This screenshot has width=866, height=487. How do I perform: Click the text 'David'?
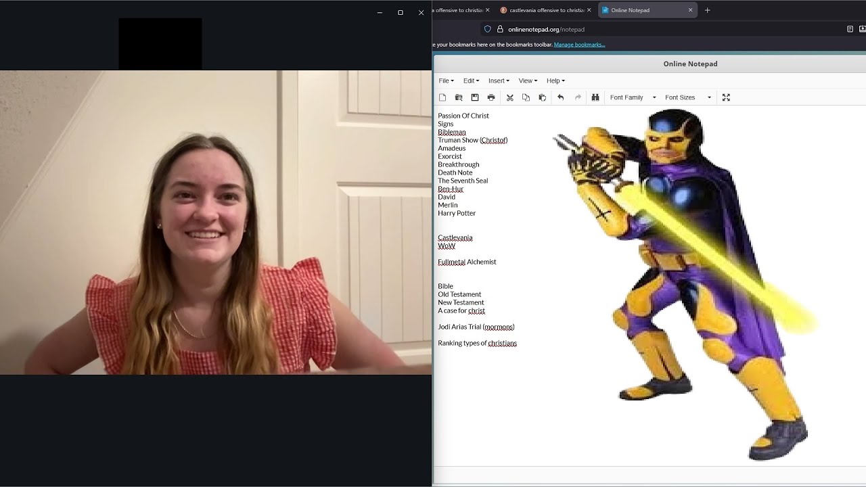pyautogui.click(x=447, y=197)
